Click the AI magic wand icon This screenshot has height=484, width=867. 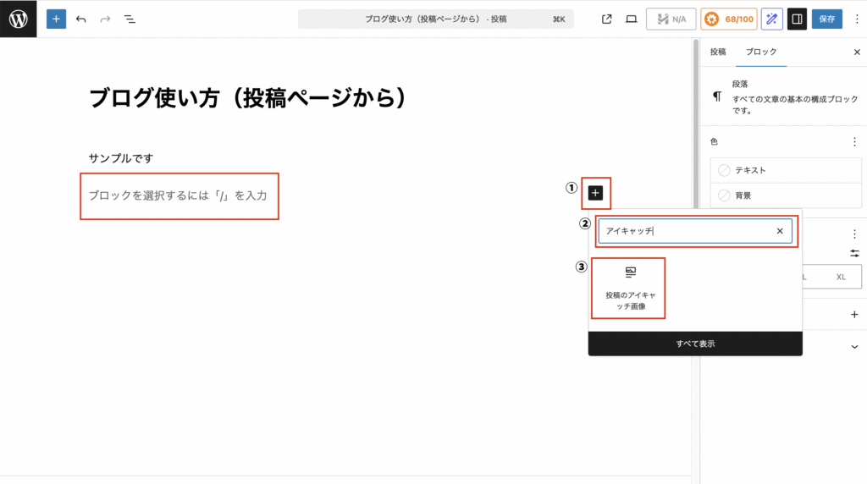772,19
